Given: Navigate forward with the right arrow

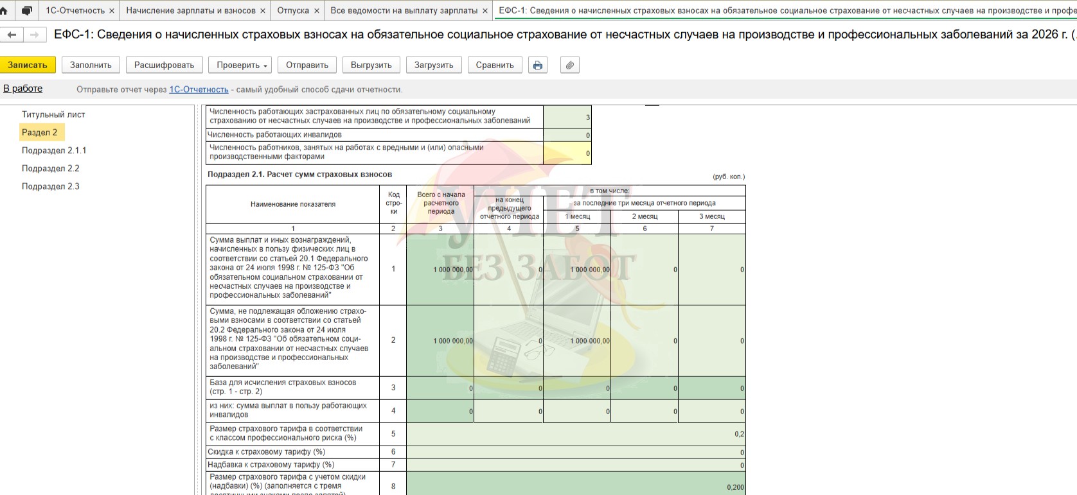Looking at the screenshot, I should [35, 35].
